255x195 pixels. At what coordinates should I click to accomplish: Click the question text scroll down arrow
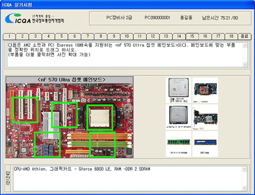coord(245,64)
